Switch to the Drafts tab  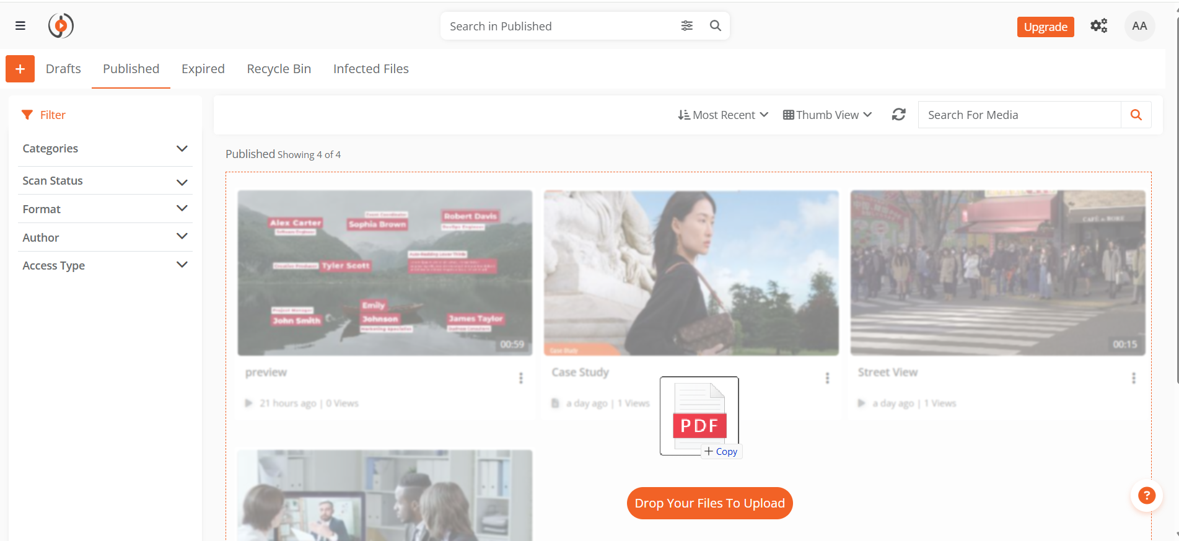63,69
